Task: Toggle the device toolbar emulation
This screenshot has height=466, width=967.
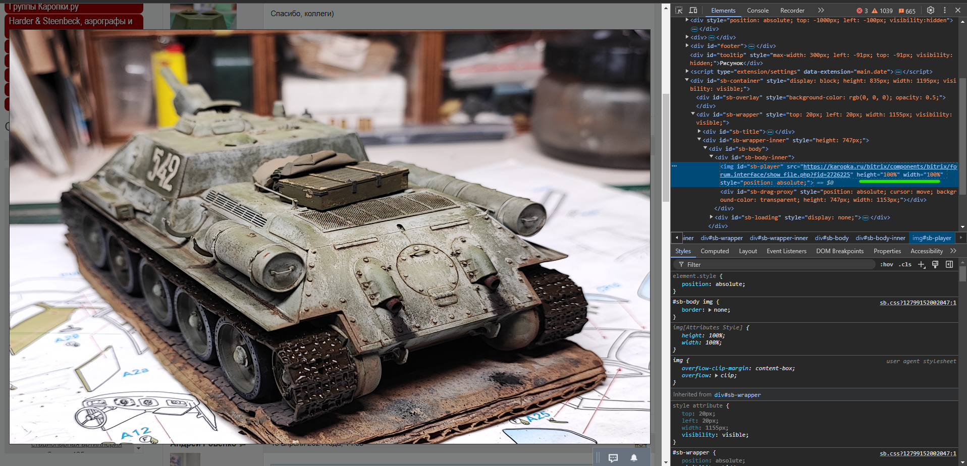Action: coord(693,10)
